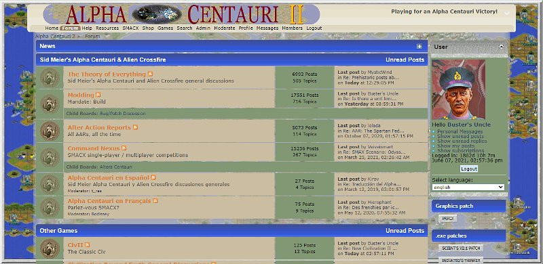Click the Logout button in User panel

pos(469,169)
